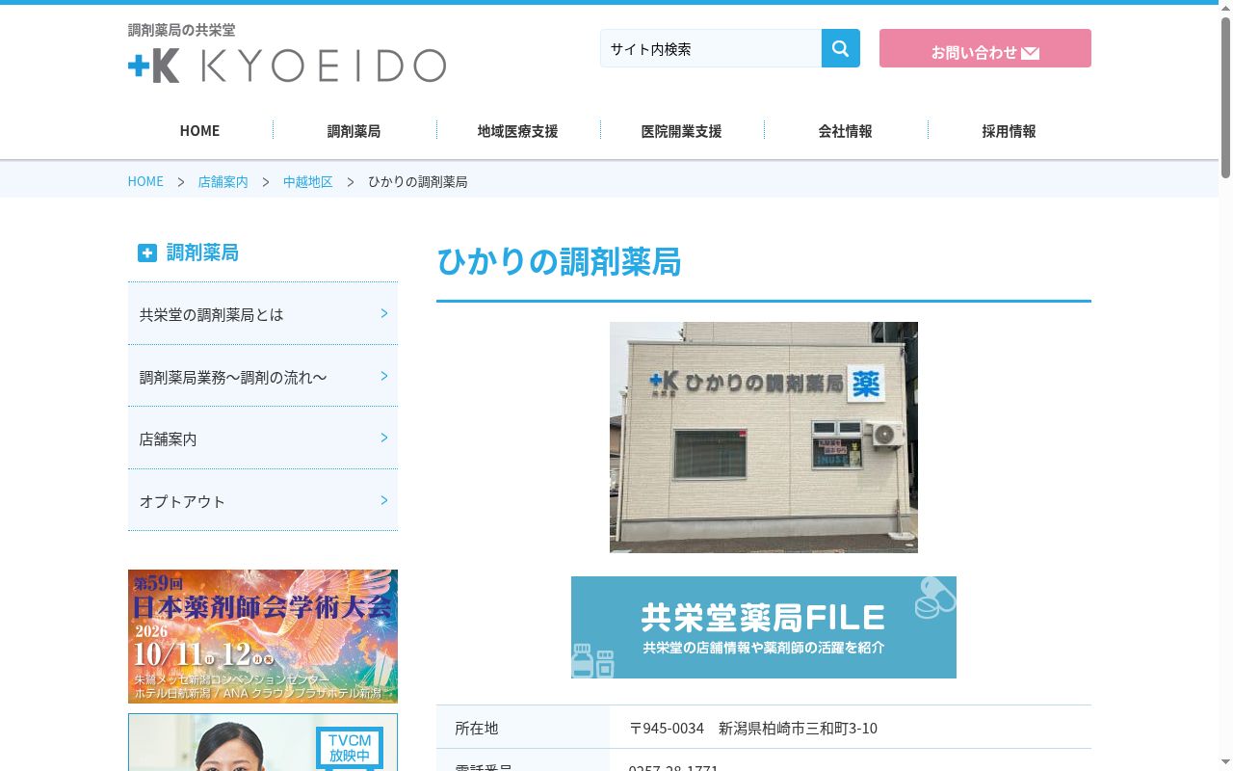The height and width of the screenshot is (771, 1233).
Task: Click the pharmacy building photo
Action: click(x=764, y=438)
